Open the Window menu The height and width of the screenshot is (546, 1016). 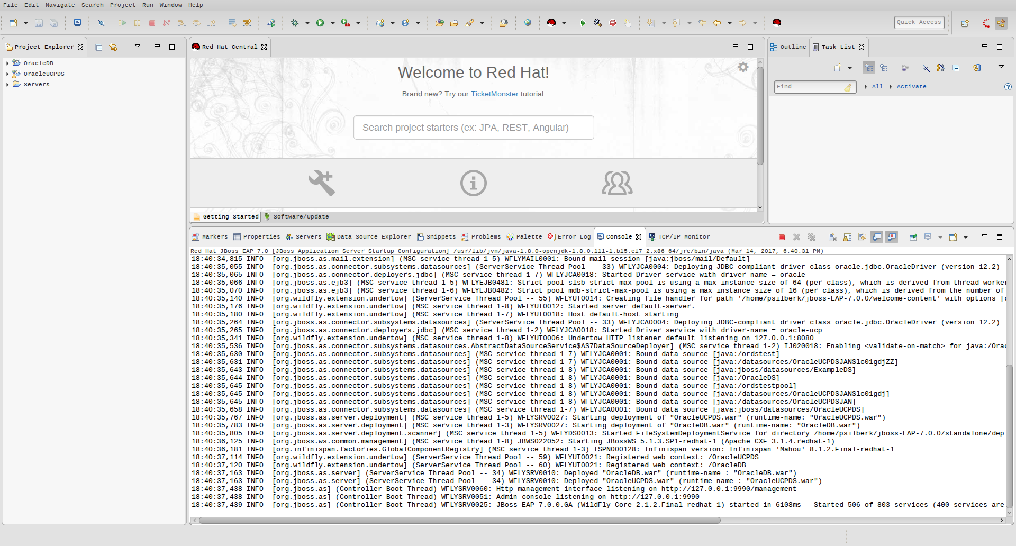(171, 5)
